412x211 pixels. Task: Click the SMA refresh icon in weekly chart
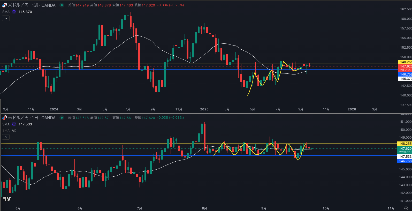coord(14,12)
